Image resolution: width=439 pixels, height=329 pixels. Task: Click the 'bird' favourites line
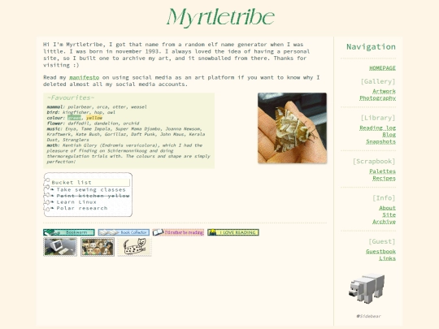[x=81, y=112]
